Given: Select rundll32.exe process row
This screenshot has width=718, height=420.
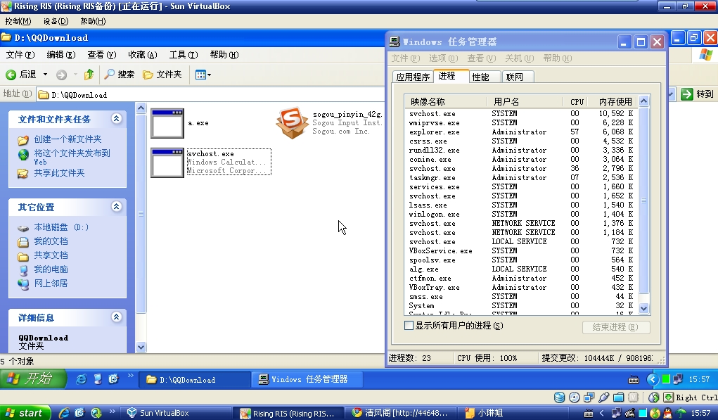Looking at the screenshot, I should click(521, 151).
